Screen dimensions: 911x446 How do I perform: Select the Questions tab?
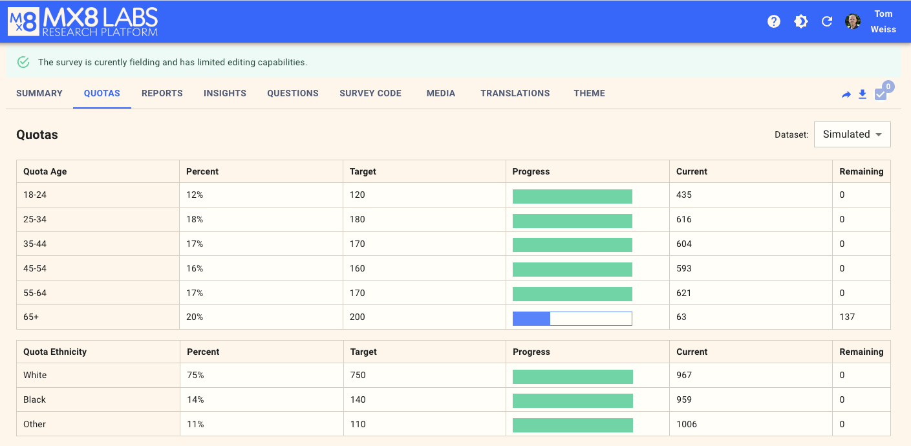(293, 93)
